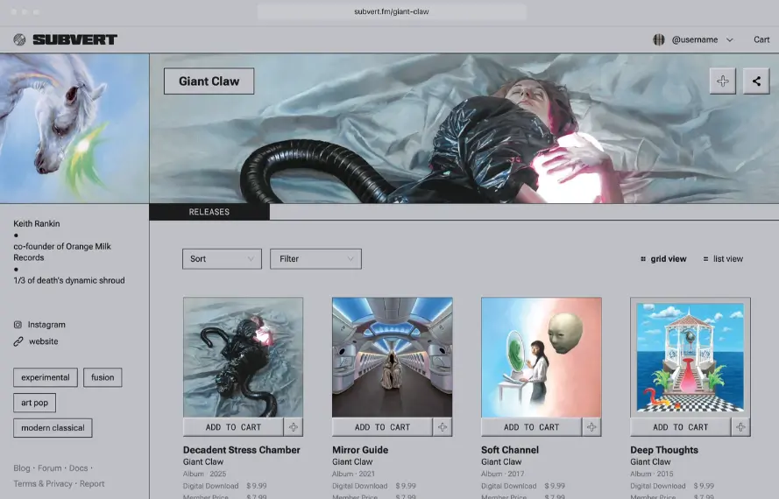
Task: Open the Deep Thoughts title link
Action: click(x=664, y=450)
